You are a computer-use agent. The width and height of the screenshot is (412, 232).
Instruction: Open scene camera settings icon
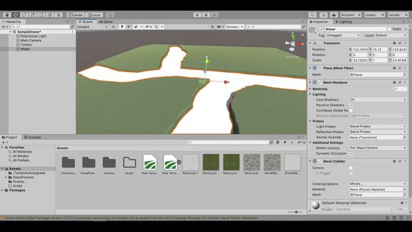pos(219,26)
